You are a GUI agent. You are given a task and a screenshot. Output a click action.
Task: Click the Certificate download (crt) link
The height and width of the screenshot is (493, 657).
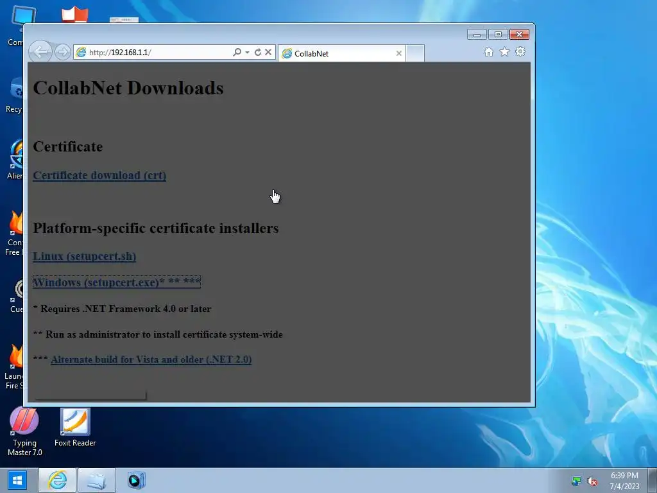99,175
